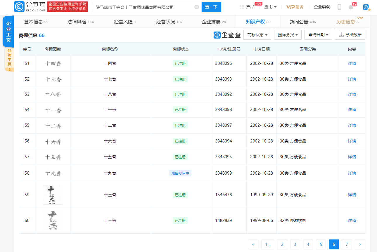Expand the 申请日期 filter dropdown
This screenshot has height=252, width=377.
click(318, 35)
